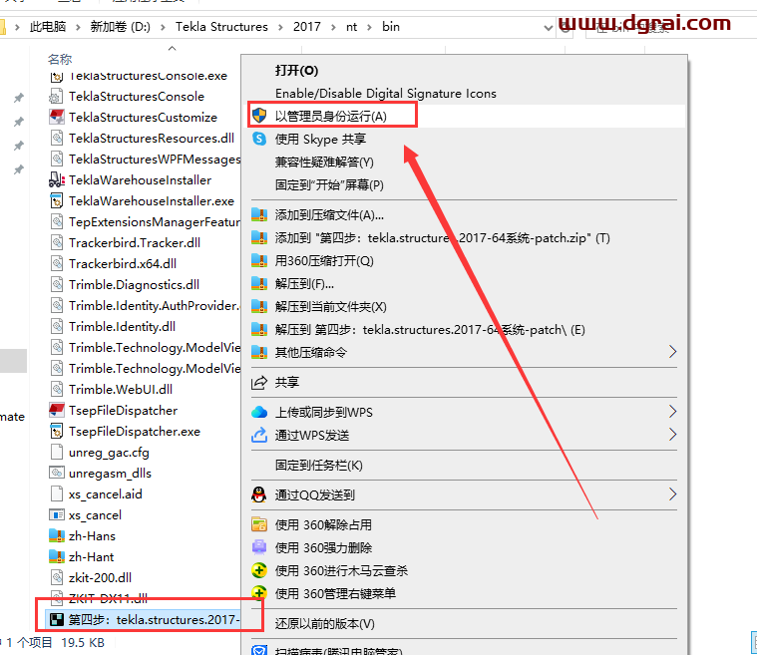The width and height of the screenshot is (757, 655).
Task: Click the icon beside 用360压缩打开(Q)
Action: coord(259,260)
